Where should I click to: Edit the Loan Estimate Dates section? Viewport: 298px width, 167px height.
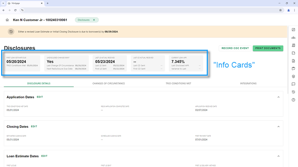(44, 156)
